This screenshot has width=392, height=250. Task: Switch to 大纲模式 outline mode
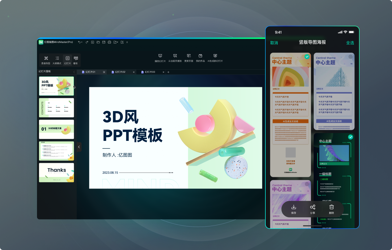pyautogui.click(x=57, y=60)
